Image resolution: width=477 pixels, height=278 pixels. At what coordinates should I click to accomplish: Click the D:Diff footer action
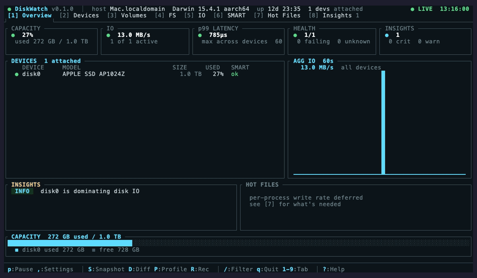tap(140, 269)
